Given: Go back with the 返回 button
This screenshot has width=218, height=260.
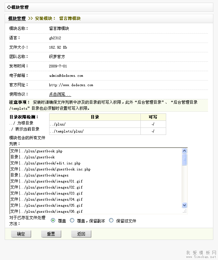Looking at the screenshot, I should [81, 234].
